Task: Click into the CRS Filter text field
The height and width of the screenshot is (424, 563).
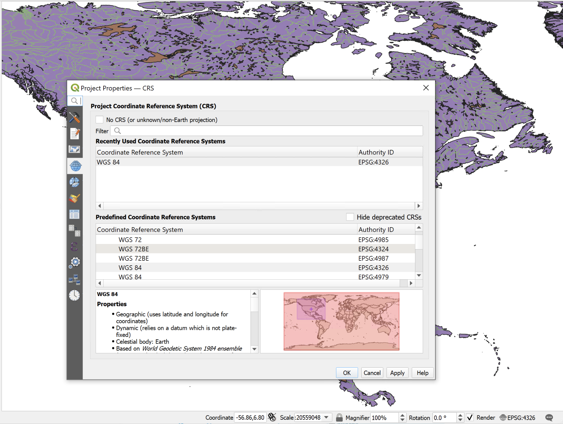Action: pyautogui.click(x=267, y=131)
